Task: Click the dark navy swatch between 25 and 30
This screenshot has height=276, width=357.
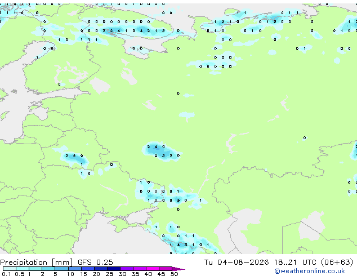Action: (x=114, y=269)
